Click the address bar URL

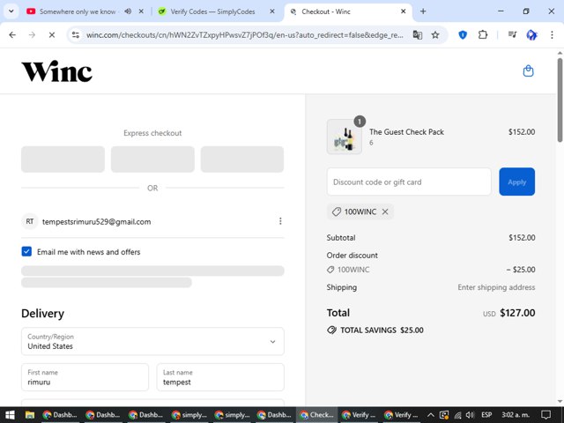[245, 35]
